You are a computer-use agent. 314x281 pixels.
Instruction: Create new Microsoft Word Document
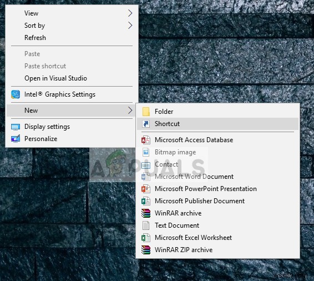tap(218, 177)
